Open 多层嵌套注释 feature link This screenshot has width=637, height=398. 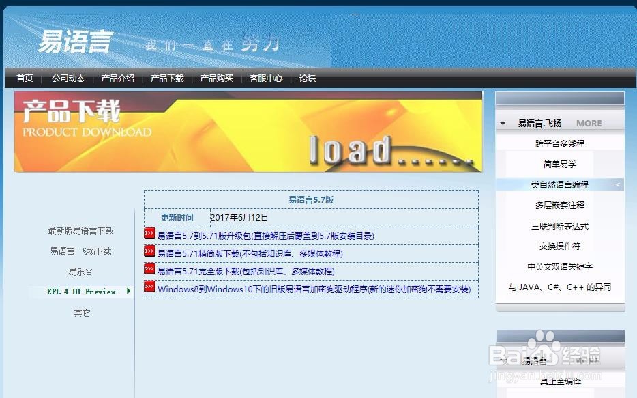[x=560, y=205]
